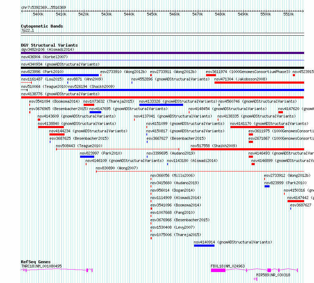Click nsv4144234 gnomAD variant label

point(88,131)
